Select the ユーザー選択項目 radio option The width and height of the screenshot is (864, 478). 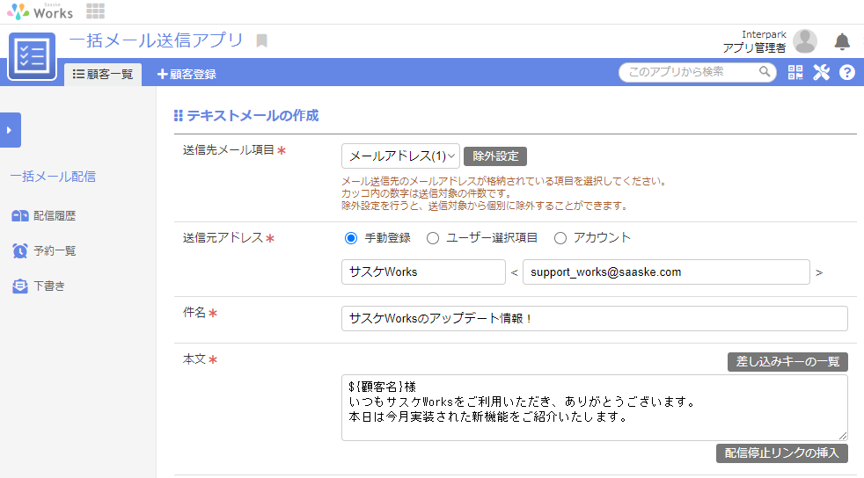[x=433, y=238]
